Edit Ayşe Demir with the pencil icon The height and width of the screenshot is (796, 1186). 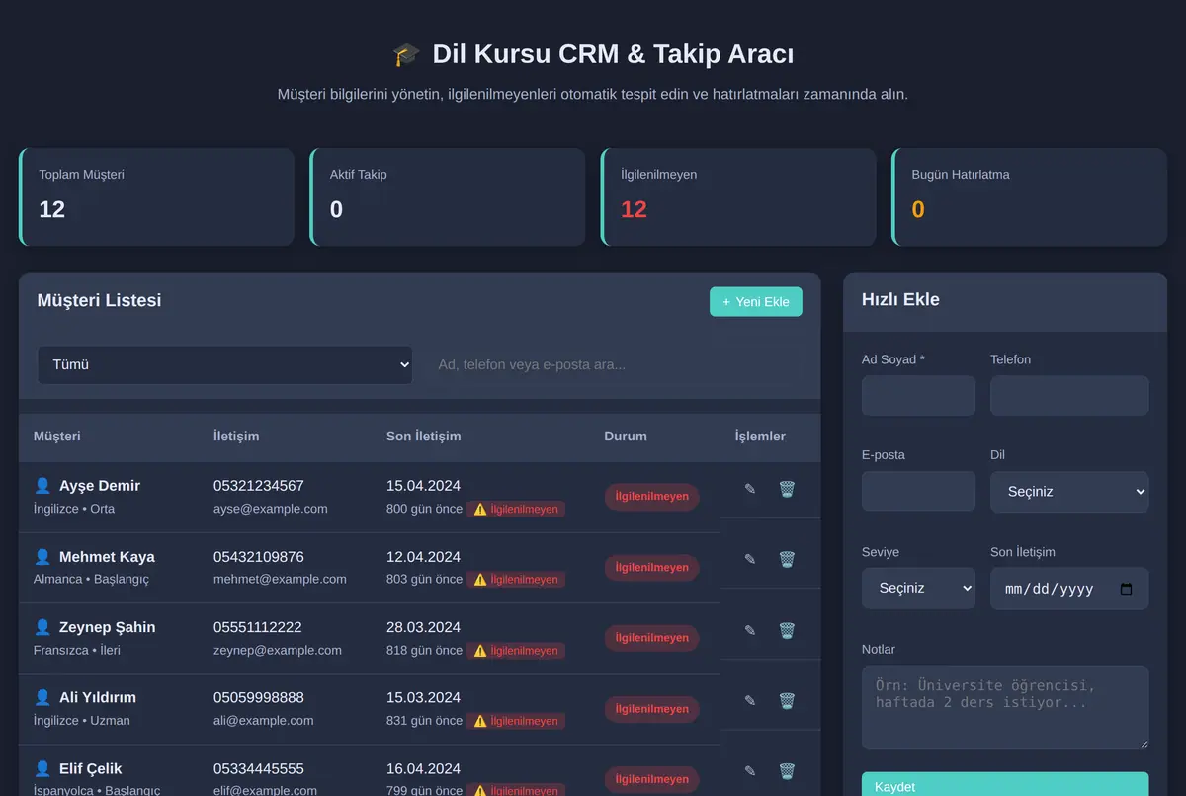750,489
